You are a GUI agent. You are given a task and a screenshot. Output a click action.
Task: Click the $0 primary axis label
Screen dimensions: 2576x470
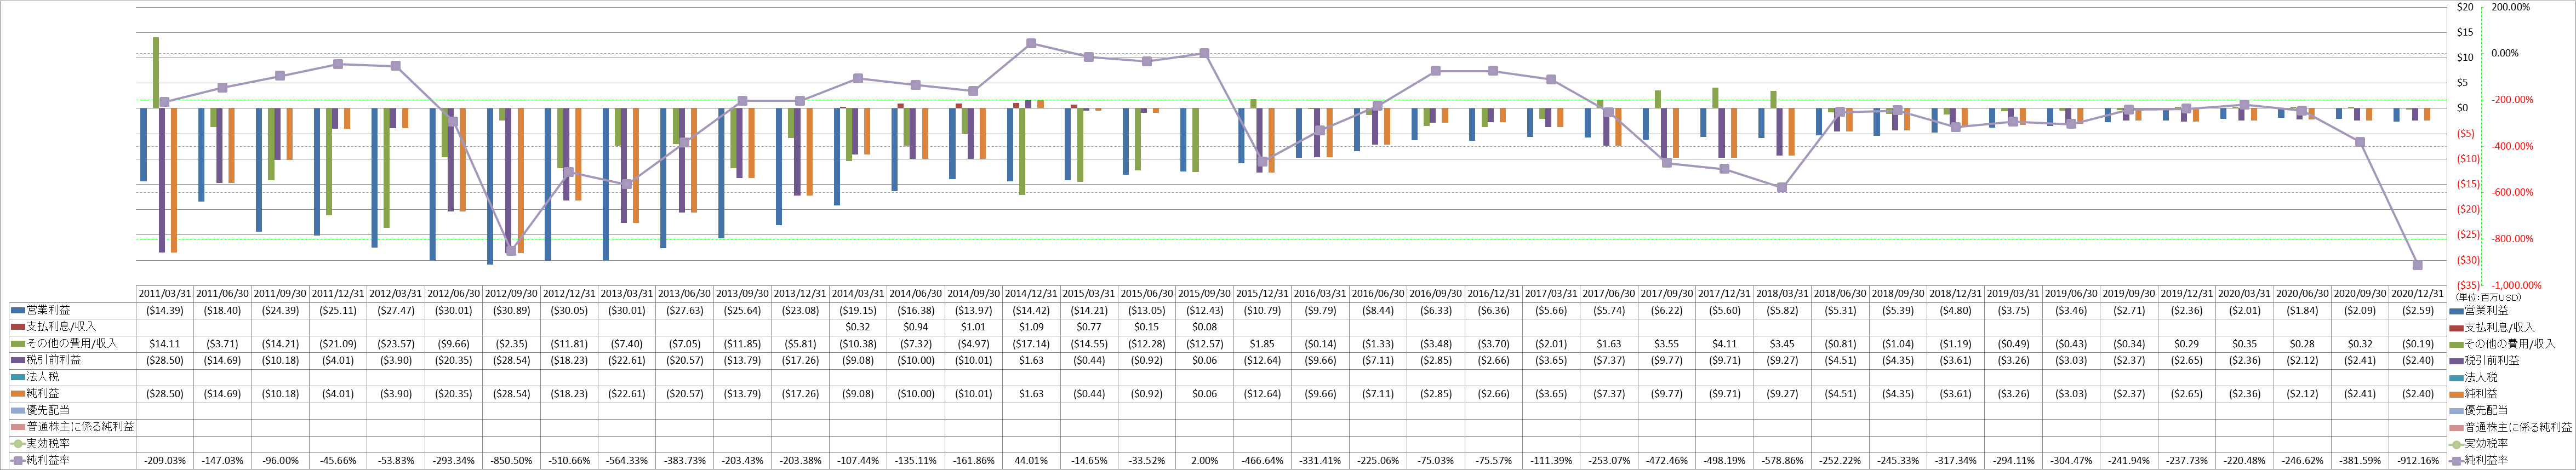point(2462,108)
